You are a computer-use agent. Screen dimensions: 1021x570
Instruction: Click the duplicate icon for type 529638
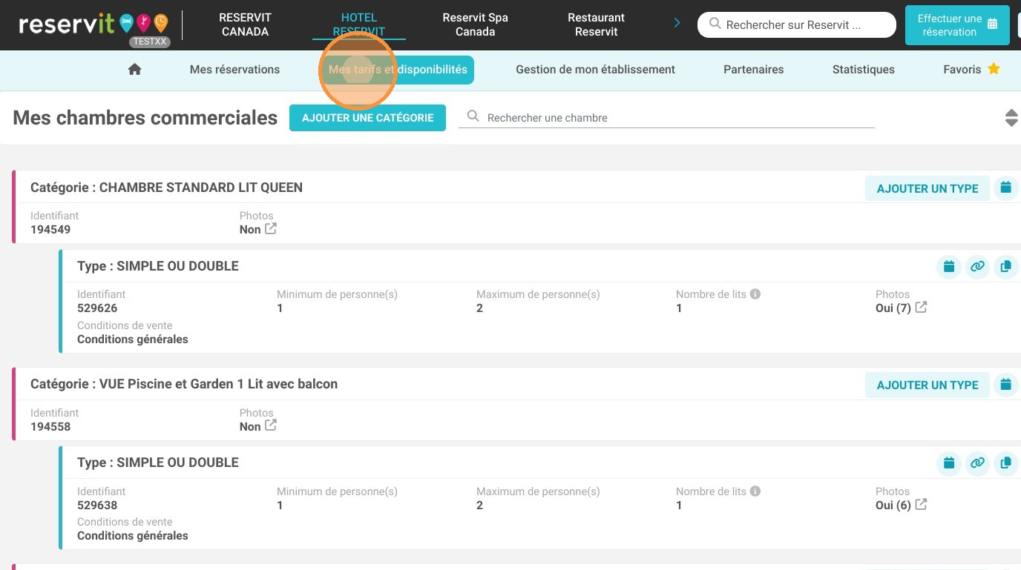click(1005, 463)
